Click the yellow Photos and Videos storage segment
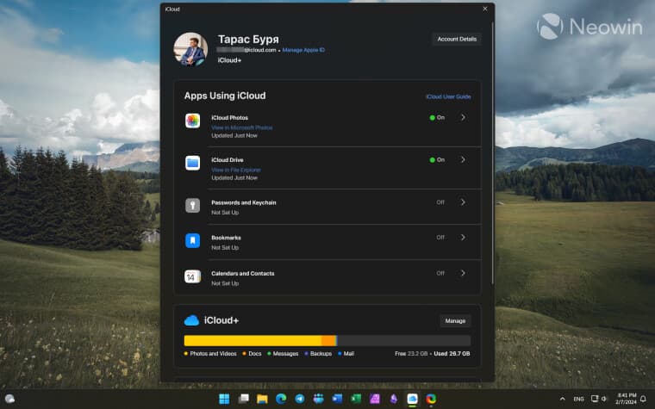The image size is (655, 409). 253,341
